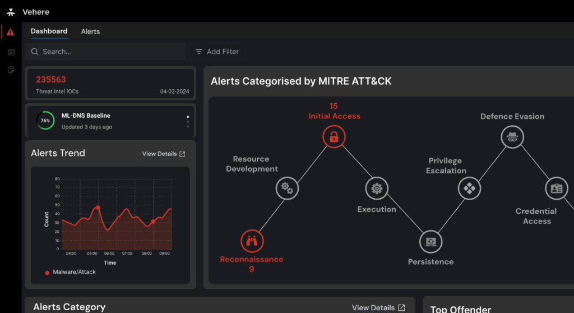Click the chart data point near 08:00
The image size is (574, 313).
tap(153, 222)
